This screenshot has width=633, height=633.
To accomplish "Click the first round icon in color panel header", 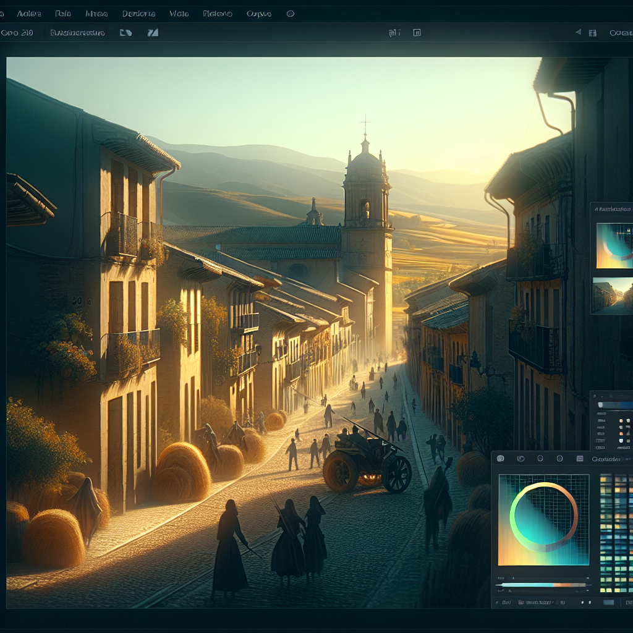I will (x=501, y=459).
